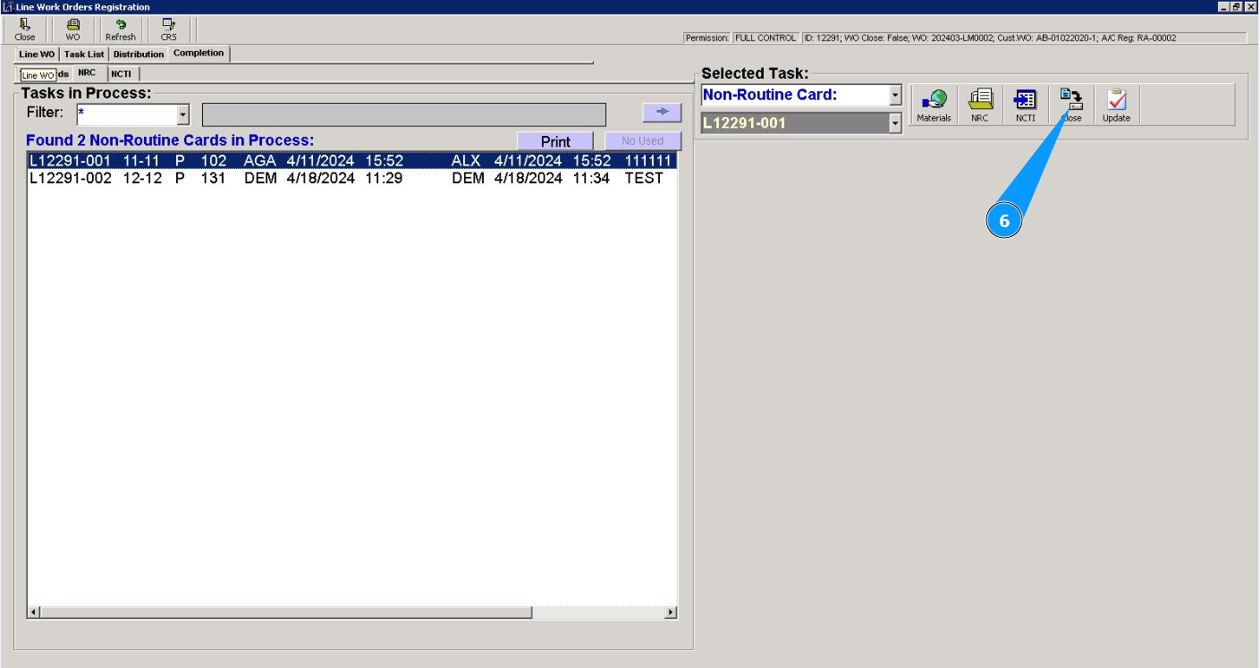Click the AGA cell in the card list

261,161
